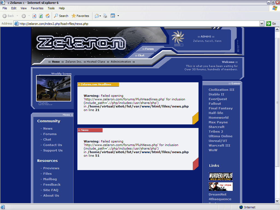Open the Help menu

(62, 8)
